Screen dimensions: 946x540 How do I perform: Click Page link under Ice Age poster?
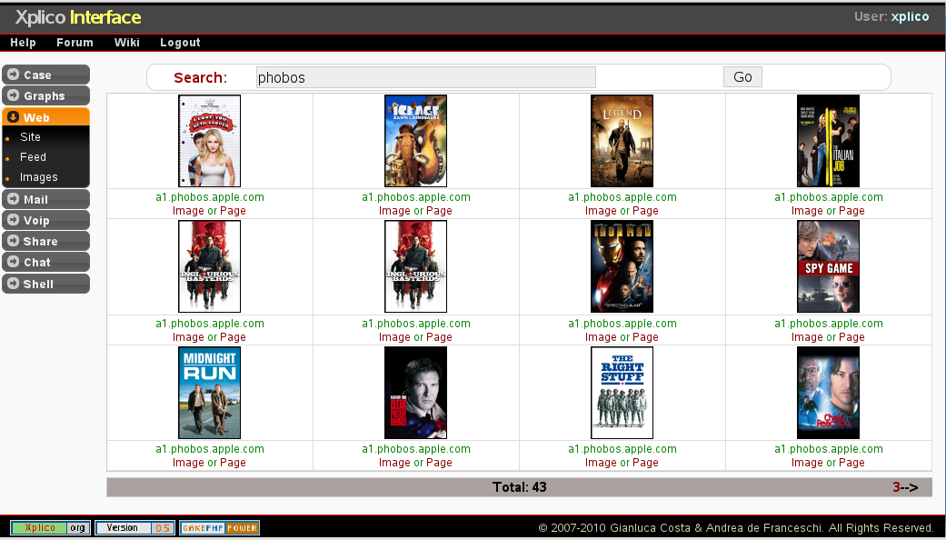click(x=439, y=211)
